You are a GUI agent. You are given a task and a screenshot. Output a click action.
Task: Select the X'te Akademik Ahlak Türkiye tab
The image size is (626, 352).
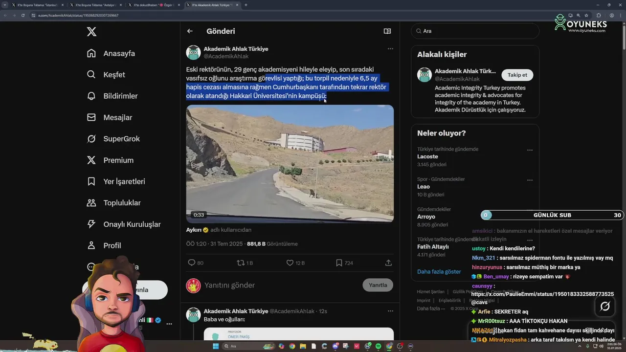tap(212, 5)
